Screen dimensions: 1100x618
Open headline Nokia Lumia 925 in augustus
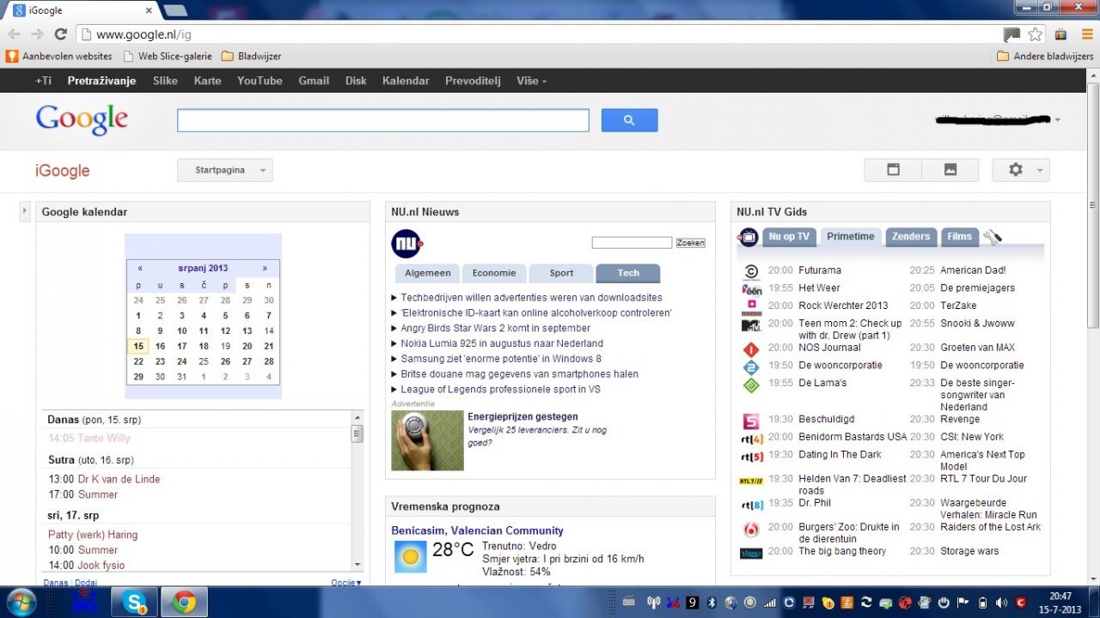(502, 343)
